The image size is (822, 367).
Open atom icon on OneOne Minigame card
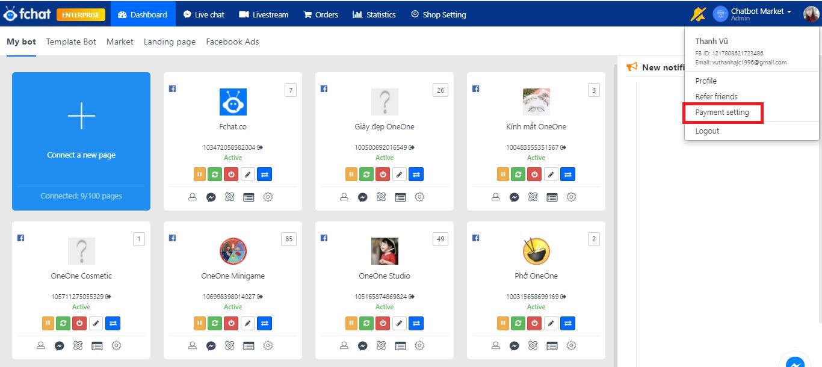[x=229, y=346]
